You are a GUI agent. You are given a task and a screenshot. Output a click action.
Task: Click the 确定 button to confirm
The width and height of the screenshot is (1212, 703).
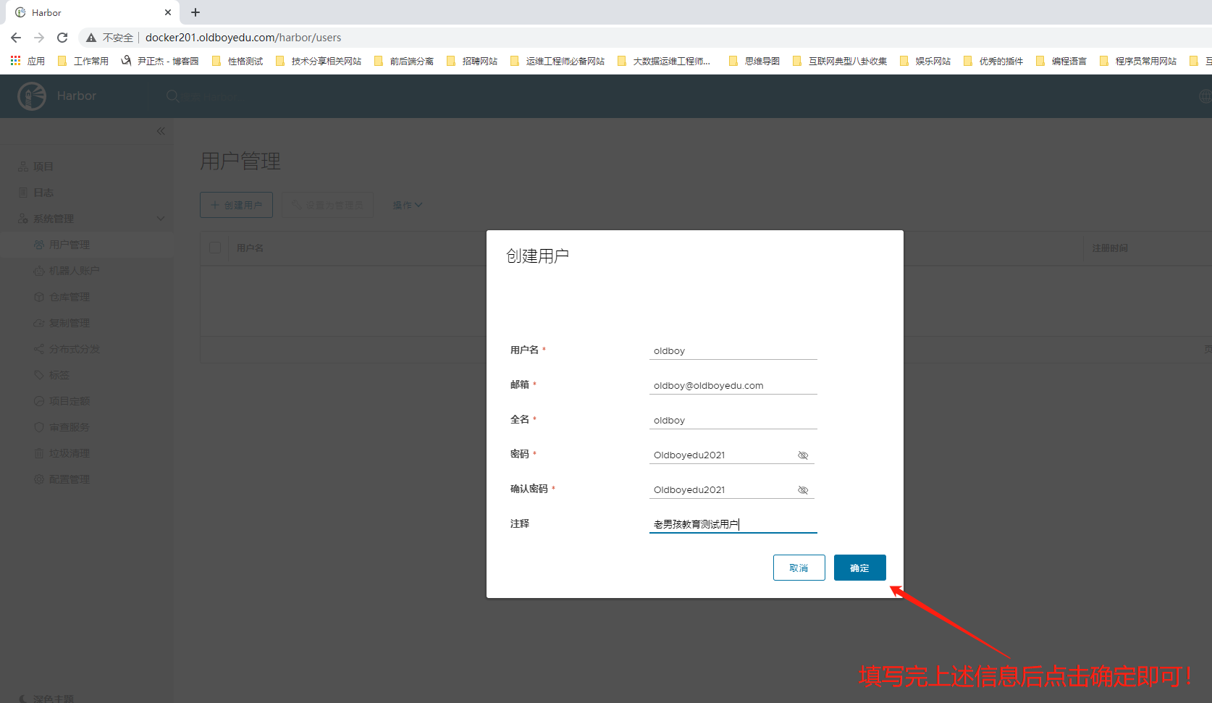coord(859,568)
